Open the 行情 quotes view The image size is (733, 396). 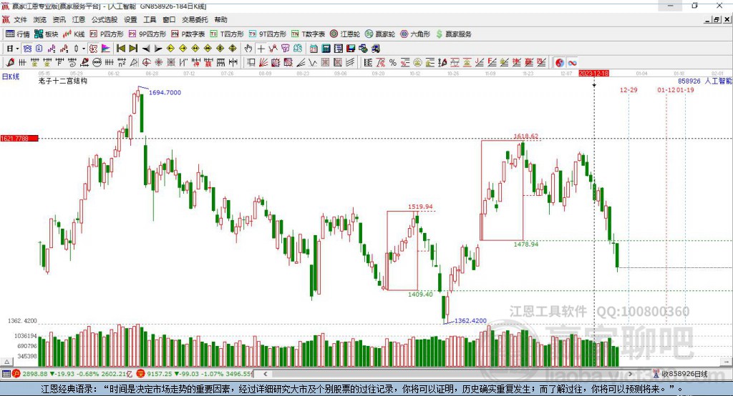pyautogui.click(x=17, y=34)
